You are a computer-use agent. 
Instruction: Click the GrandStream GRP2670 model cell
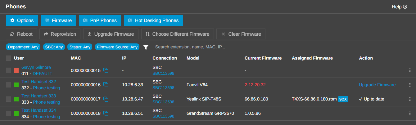coord(210,113)
